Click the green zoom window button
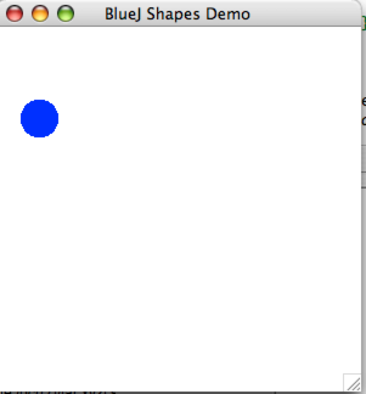Image resolution: width=366 pixels, height=394 pixels. click(x=66, y=13)
